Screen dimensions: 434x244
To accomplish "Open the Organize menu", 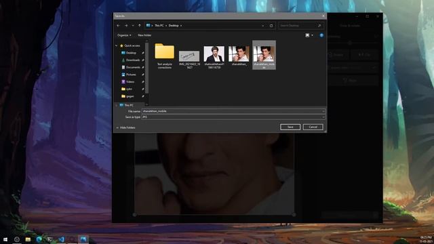I will pyautogui.click(x=124, y=35).
